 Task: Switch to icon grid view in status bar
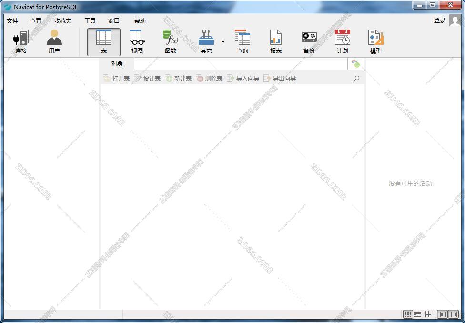(x=408, y=314)
